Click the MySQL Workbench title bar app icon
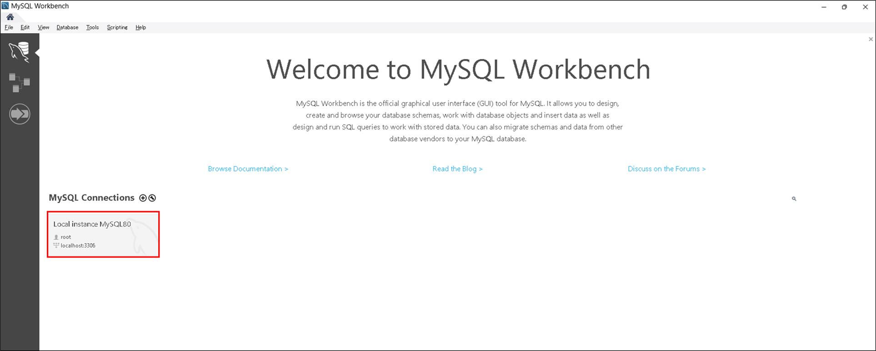876x351 pixels. tap(5, 6)
